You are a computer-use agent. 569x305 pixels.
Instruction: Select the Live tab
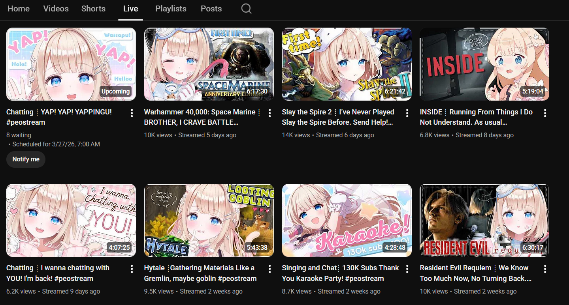pos(130,9)
